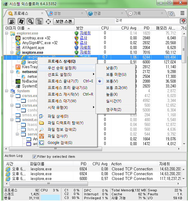Click the KiesTray process icon
The height and width of the screenshot is (201, 188).
click(18, 67)
